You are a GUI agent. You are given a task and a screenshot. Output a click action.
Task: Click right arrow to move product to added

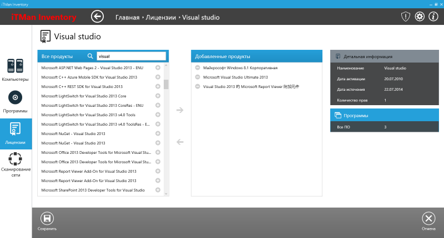[180, 110]
